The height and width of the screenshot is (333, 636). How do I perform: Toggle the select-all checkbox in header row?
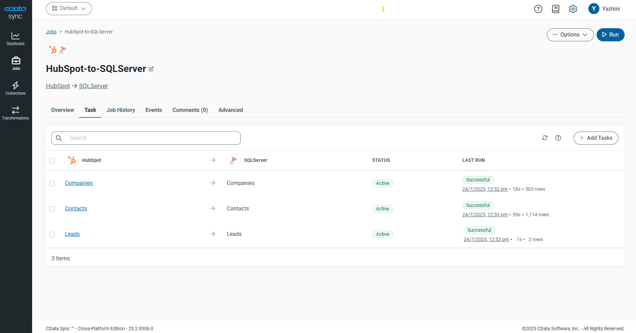[52, 161]
